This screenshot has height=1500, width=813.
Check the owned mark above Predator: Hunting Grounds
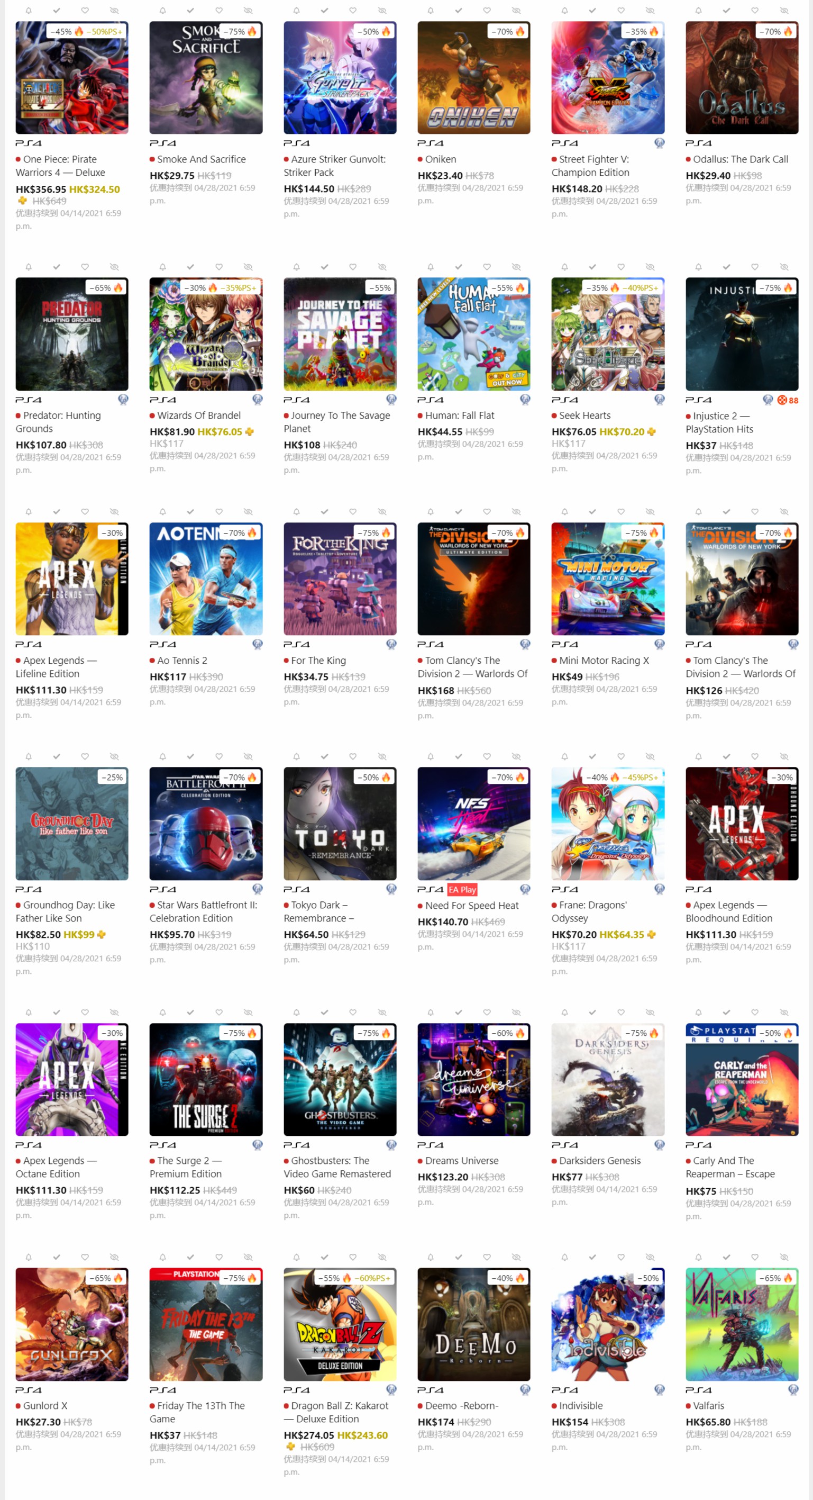57,267
